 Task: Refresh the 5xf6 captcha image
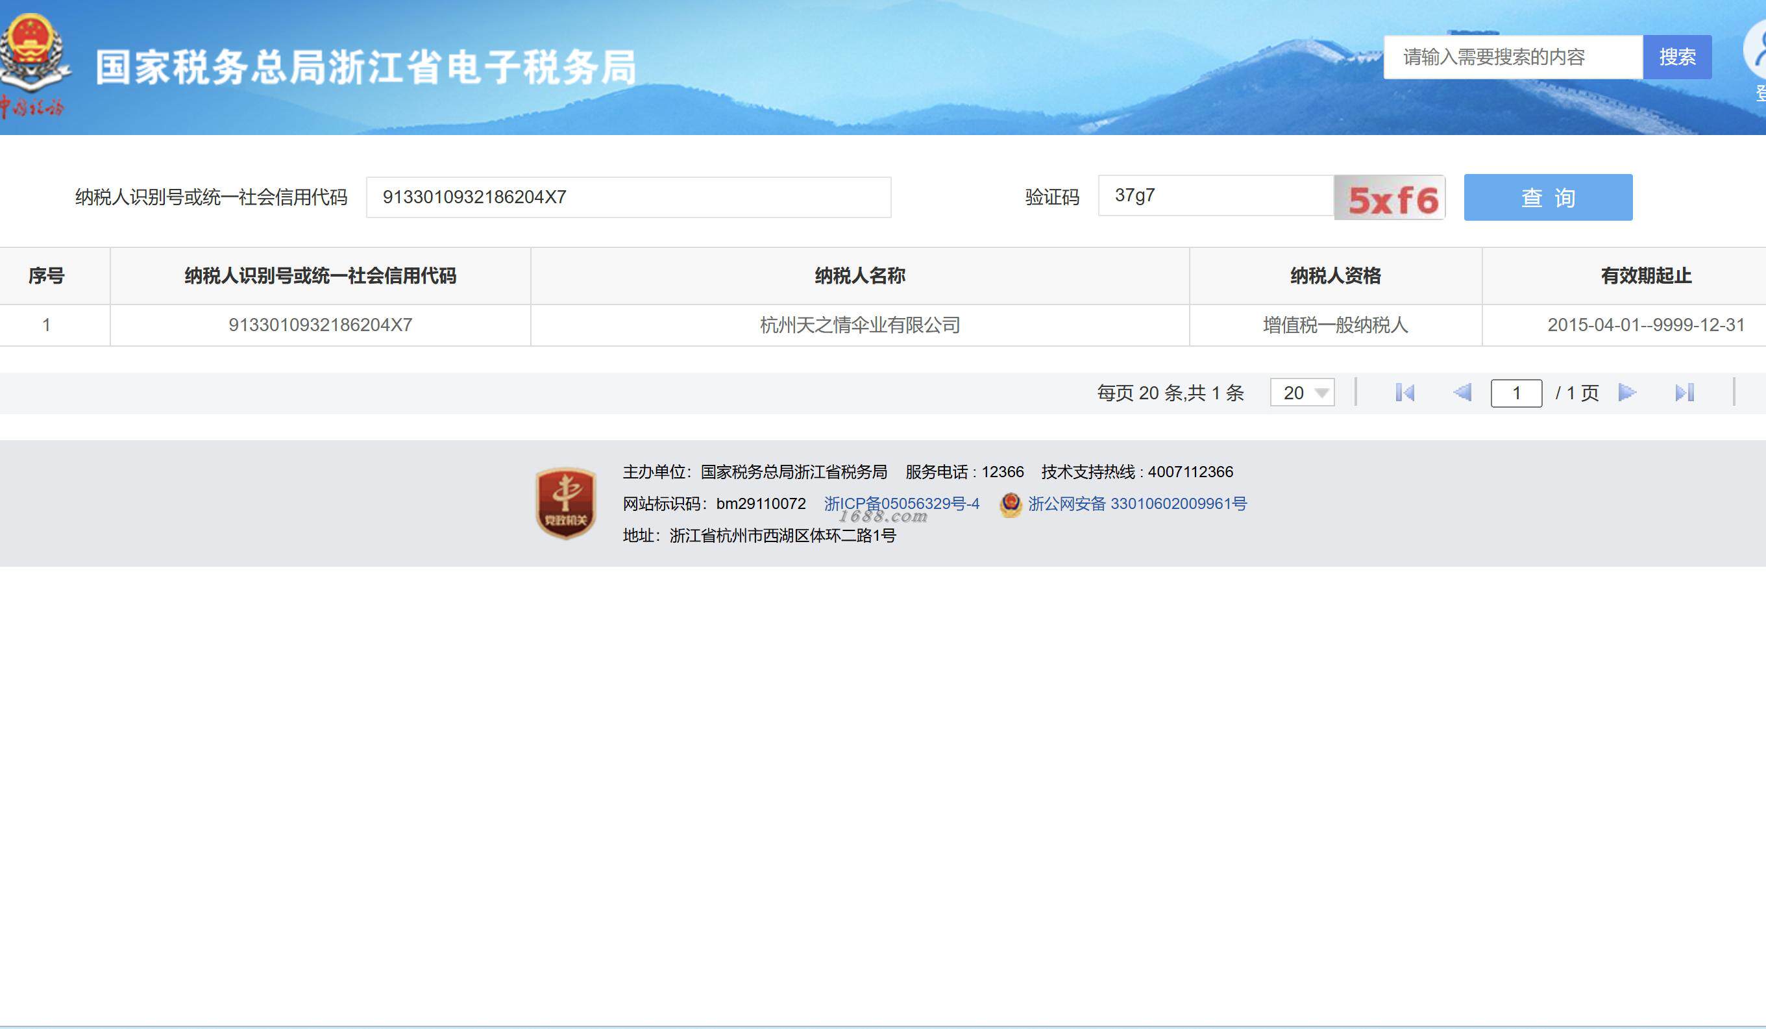tap(1389, 199)
